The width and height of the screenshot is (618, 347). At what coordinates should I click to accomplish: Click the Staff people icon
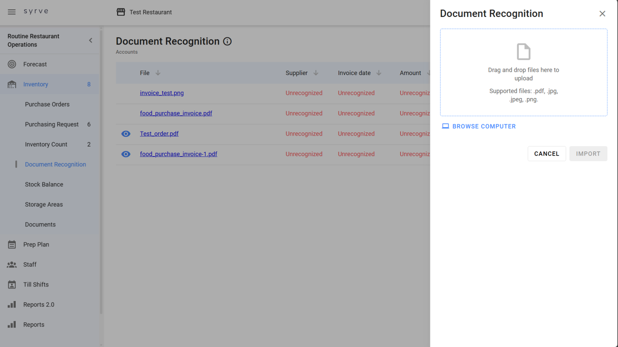[12, 265]
